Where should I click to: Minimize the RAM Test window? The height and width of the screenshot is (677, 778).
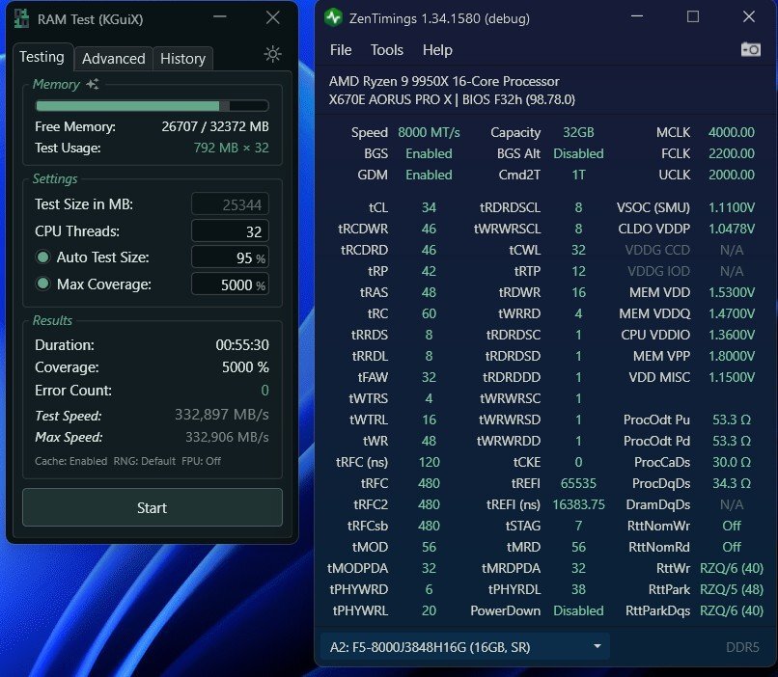pyautogui.click(x=220, y=16)
